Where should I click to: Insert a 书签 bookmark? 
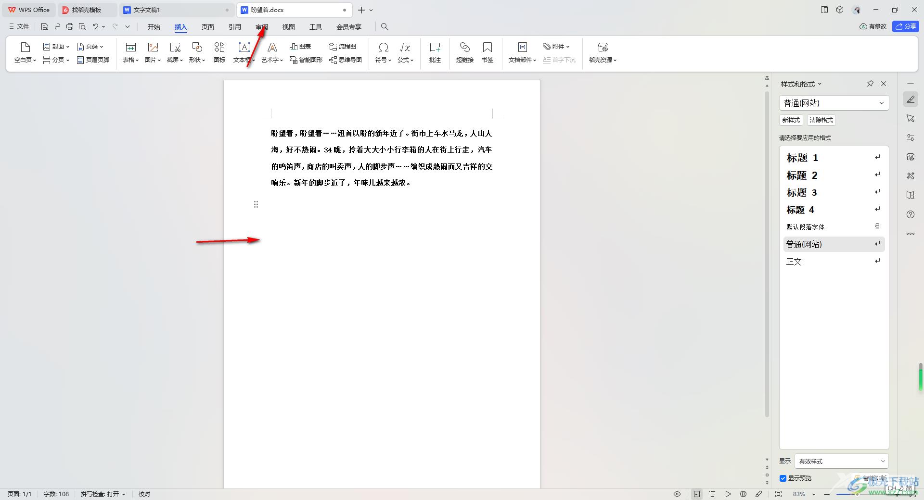[488, 52]
